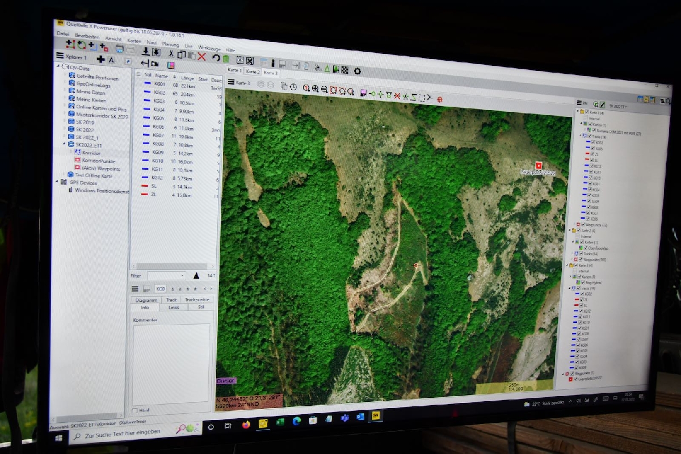Screen dimensions: 681x454
Task: Click the zoom in magnifier on map toolbar
Action: [315, 89]
